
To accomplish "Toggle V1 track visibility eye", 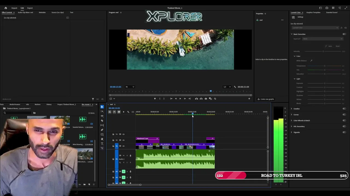I will pos(123,146).
